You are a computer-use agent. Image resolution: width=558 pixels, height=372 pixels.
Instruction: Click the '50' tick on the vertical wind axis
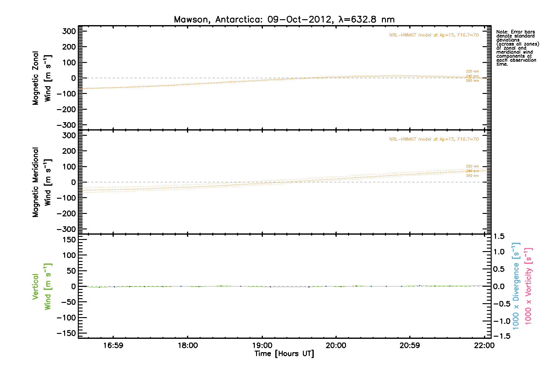(x=71, y=271)
